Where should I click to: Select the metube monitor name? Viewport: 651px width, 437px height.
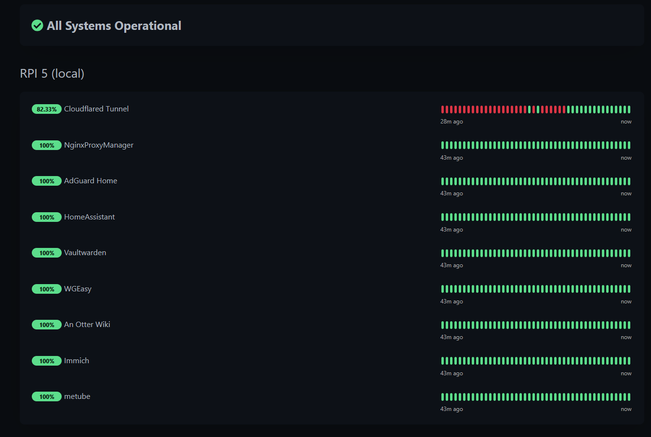coord(77,396)
